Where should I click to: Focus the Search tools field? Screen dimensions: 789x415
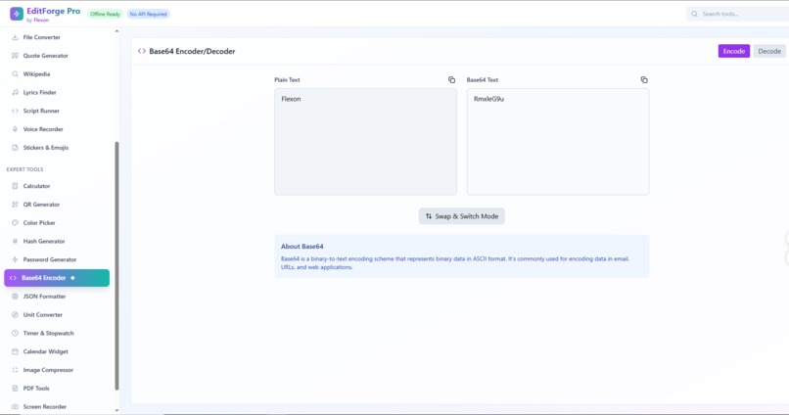[x=740, y=14]
